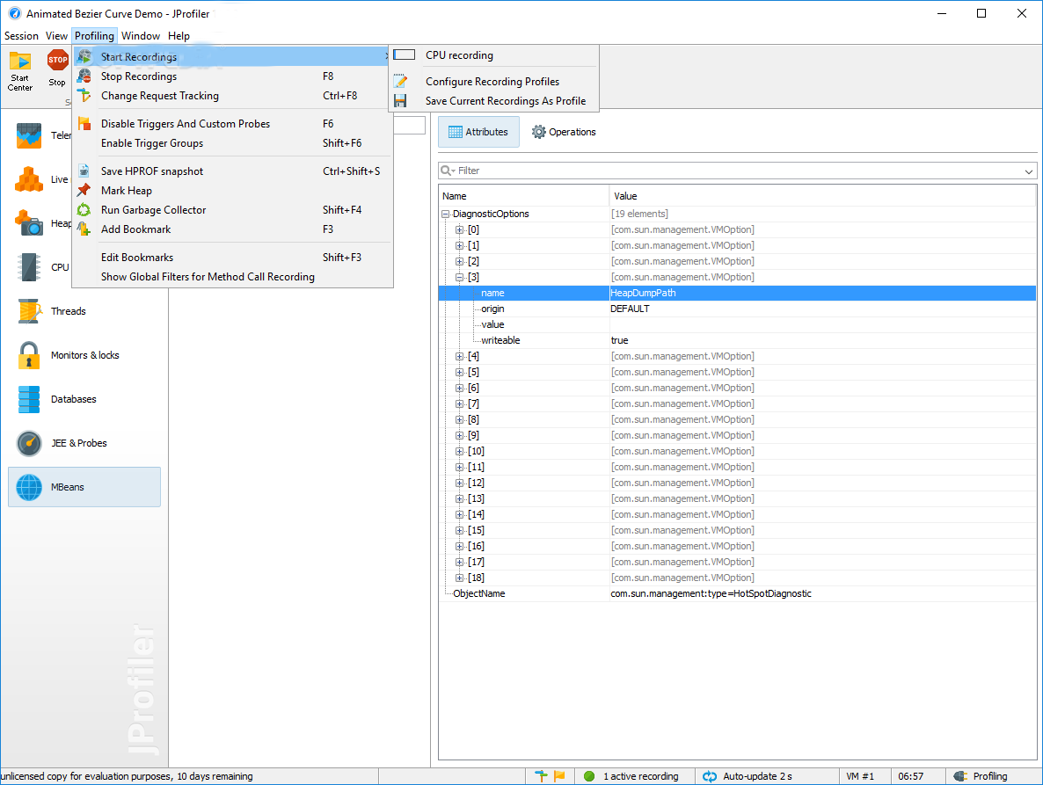Collapse the [3] element node
The width and height of the screenshot is (1043, 785).
459,277
